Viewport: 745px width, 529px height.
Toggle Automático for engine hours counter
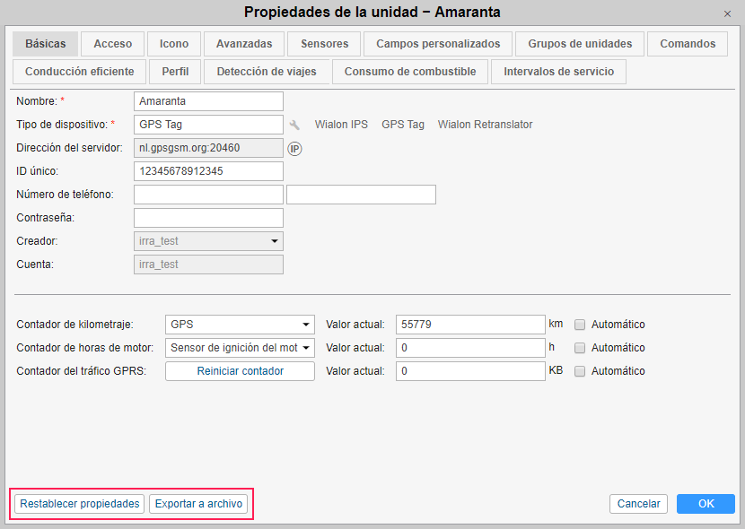click(580, 348)
